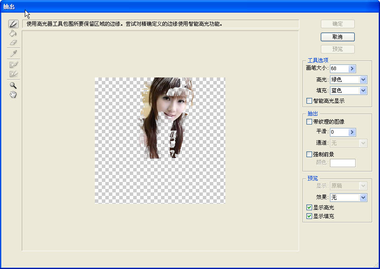
Task: Enable 智能高光显示 option
Action: pyautogui.click(x=309, y=101)
